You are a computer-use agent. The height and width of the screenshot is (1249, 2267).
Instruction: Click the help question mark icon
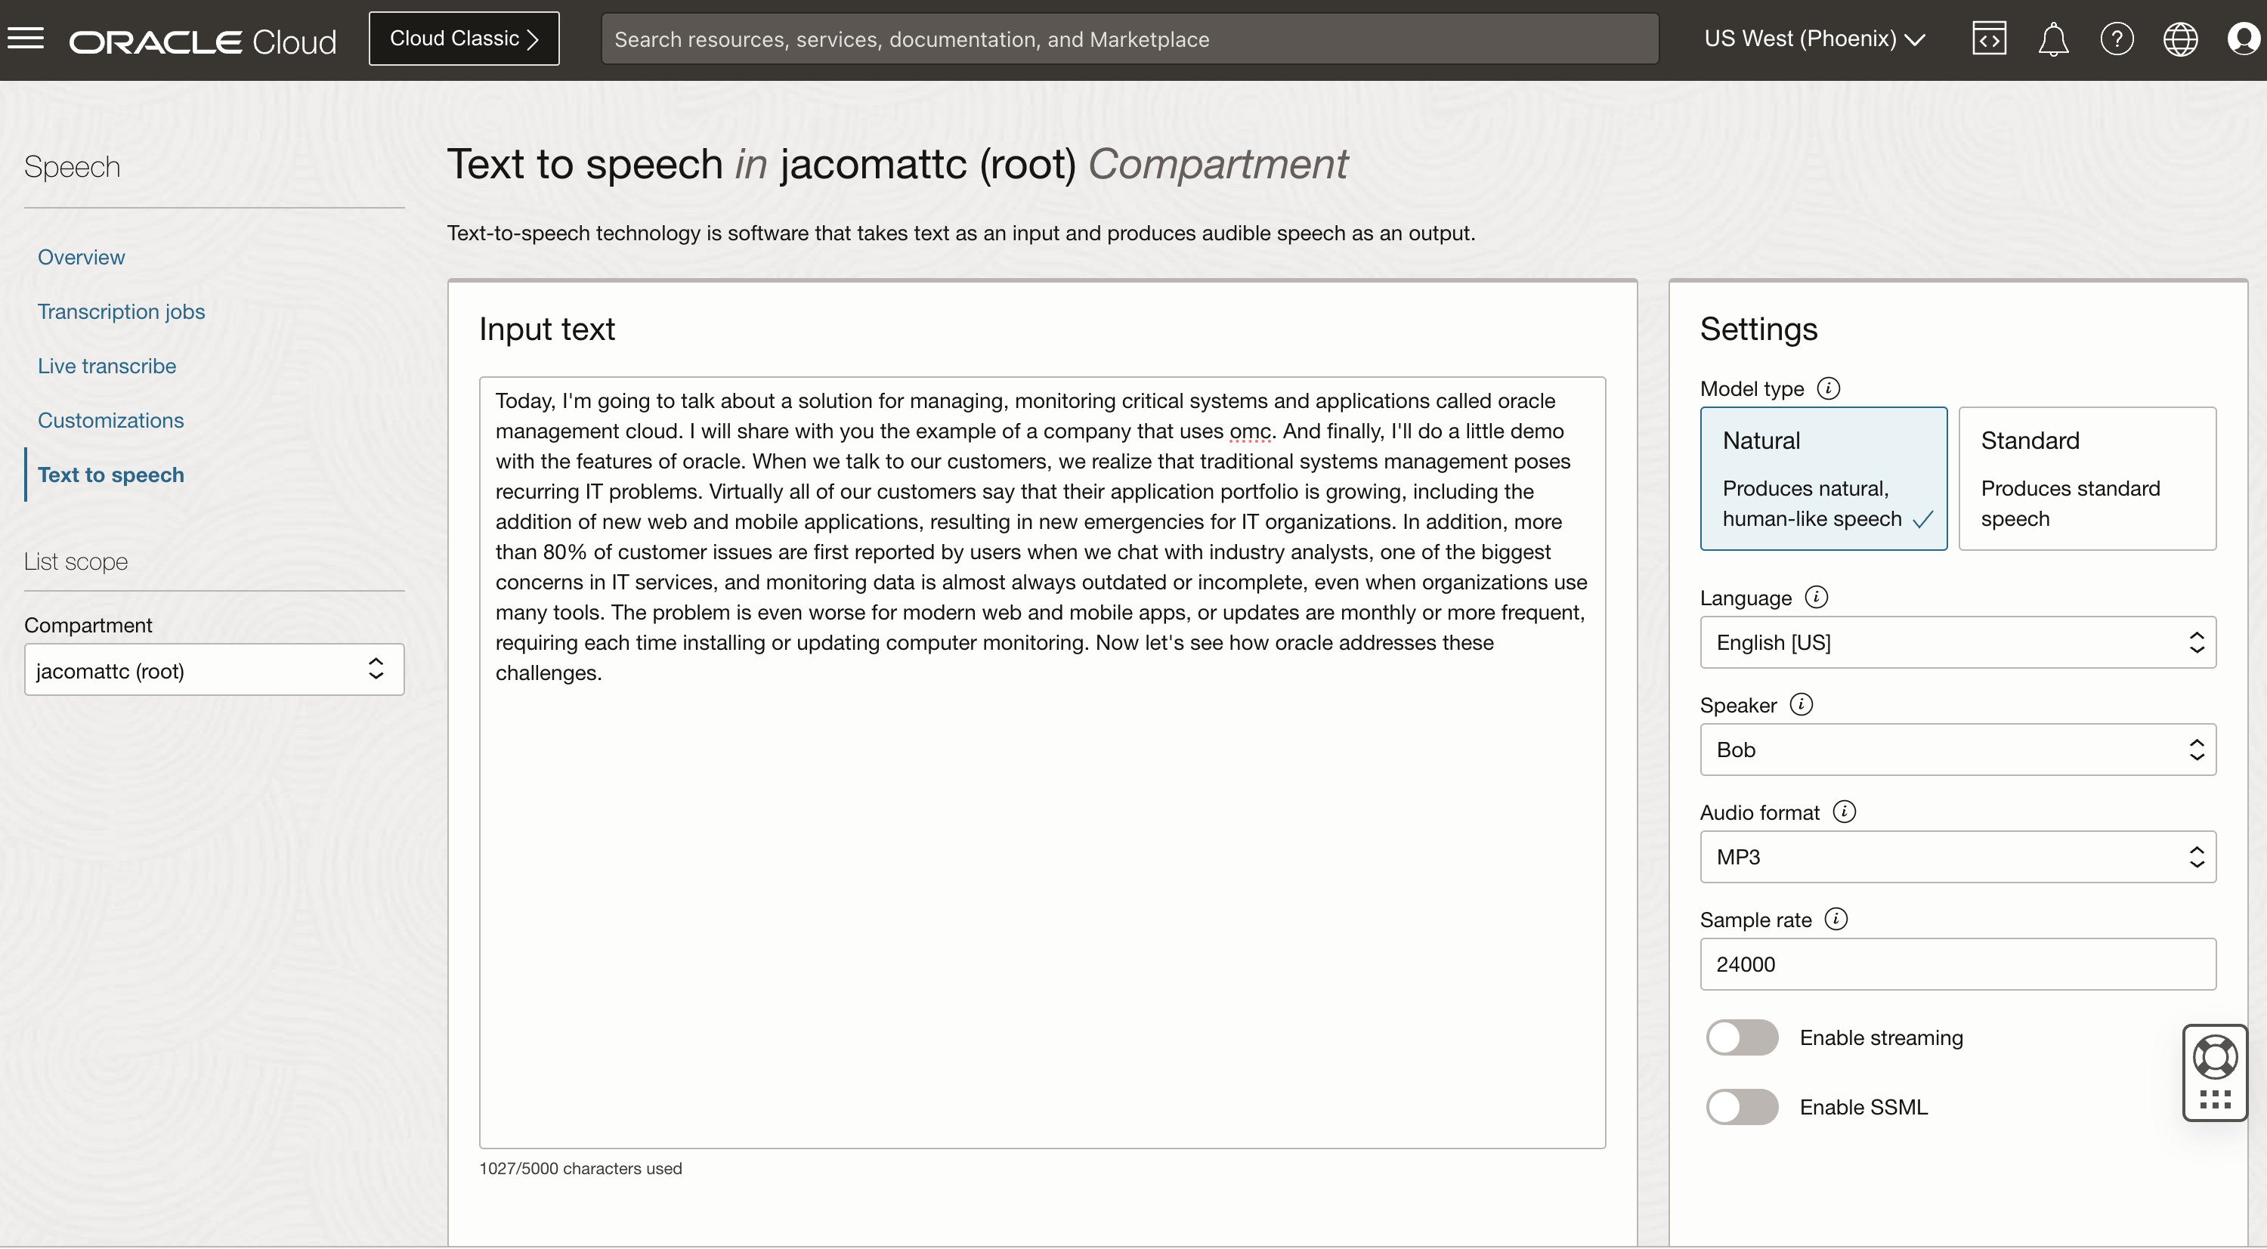(2117, 39)
